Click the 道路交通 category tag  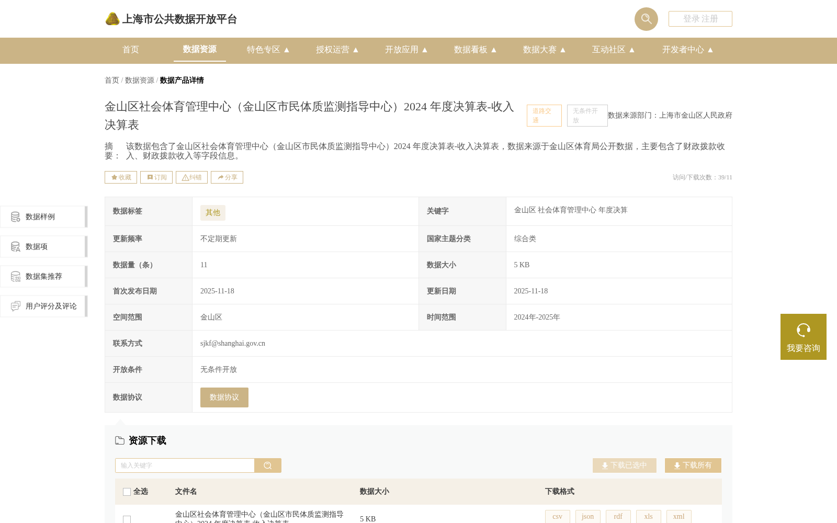pyautogui.click(x=544, y=116)
